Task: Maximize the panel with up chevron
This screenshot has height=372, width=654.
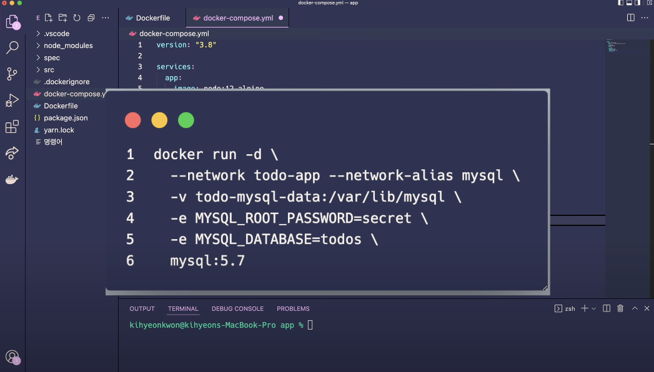Action: [x=635, y=308]
